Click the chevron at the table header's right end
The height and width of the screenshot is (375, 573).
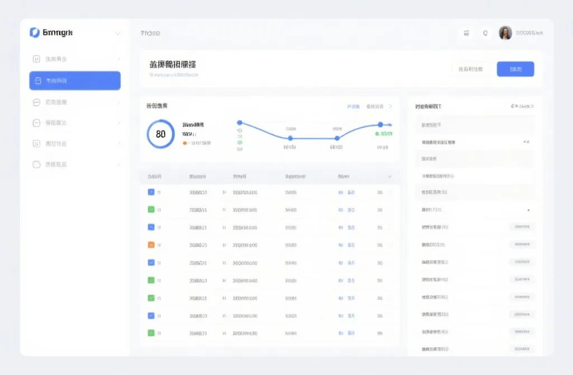390,176
